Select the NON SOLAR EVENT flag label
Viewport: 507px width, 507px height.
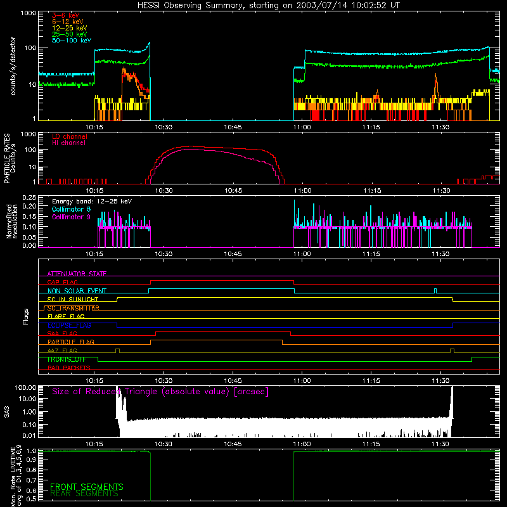pos(77,291)
